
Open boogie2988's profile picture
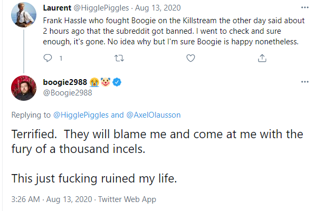[x=24, y=88]
